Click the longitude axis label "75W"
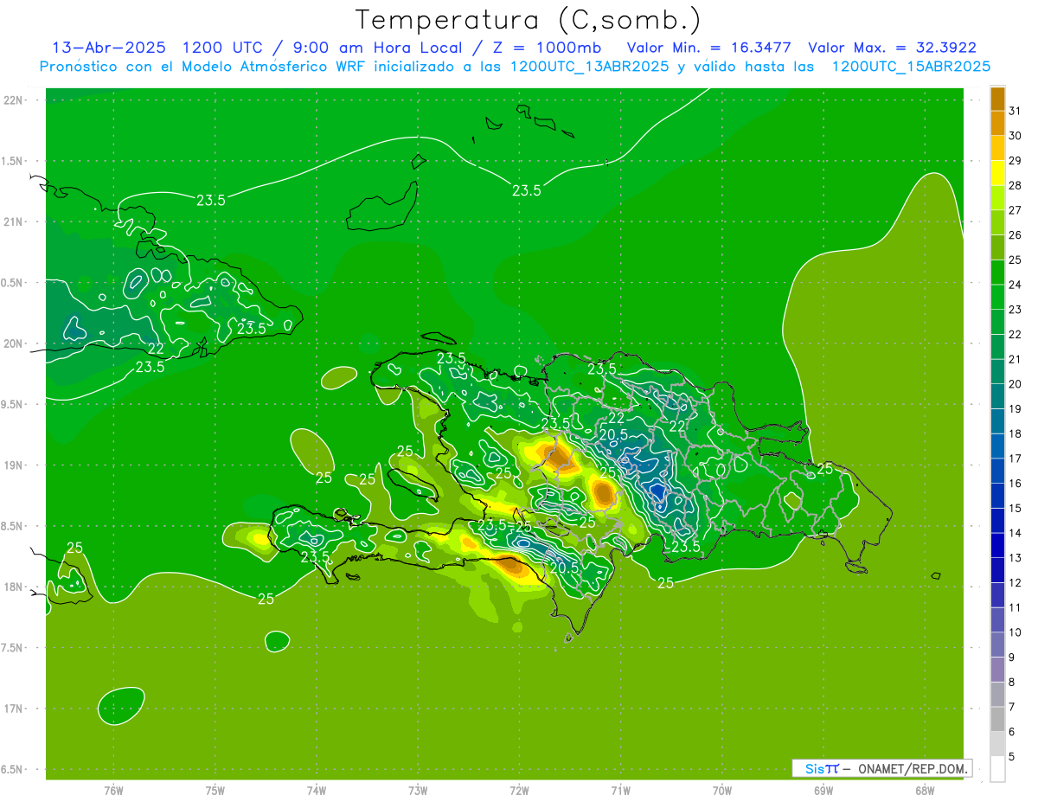The width and height of the screenshot is (1038, 802). point(215,790)
